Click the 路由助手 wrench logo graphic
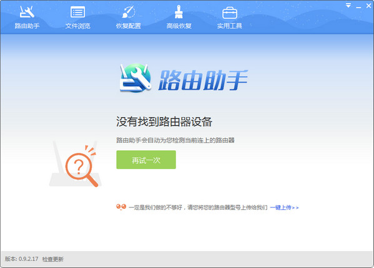 coord(135,78)
